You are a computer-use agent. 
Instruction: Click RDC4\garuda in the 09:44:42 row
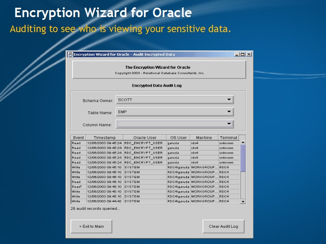point(178,201)
